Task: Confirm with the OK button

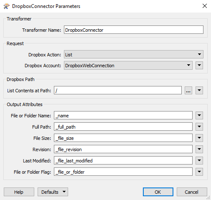Action: (158, 192)
